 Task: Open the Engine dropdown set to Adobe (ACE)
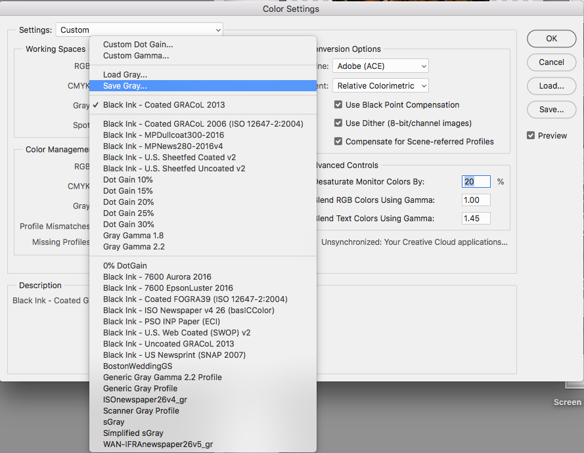(x=380, y=66)
